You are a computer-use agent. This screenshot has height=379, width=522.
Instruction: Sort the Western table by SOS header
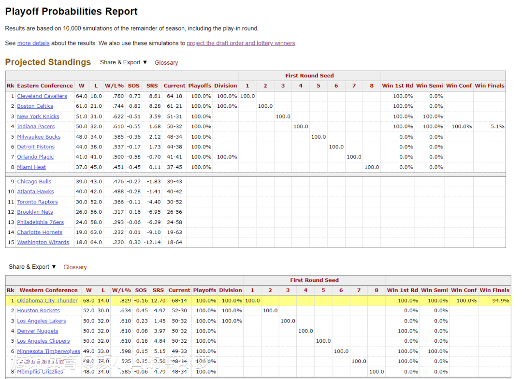tap(141, 290)
